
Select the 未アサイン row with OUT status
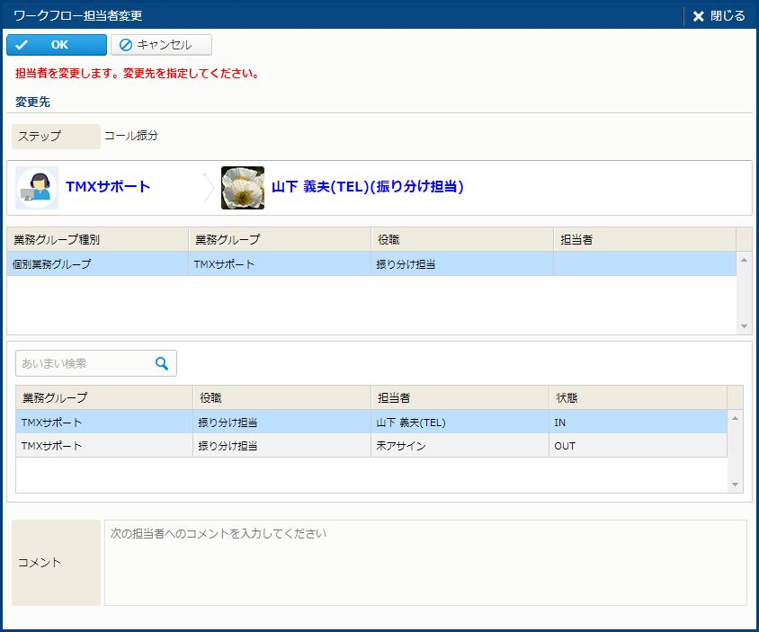(x=400, y=446)
